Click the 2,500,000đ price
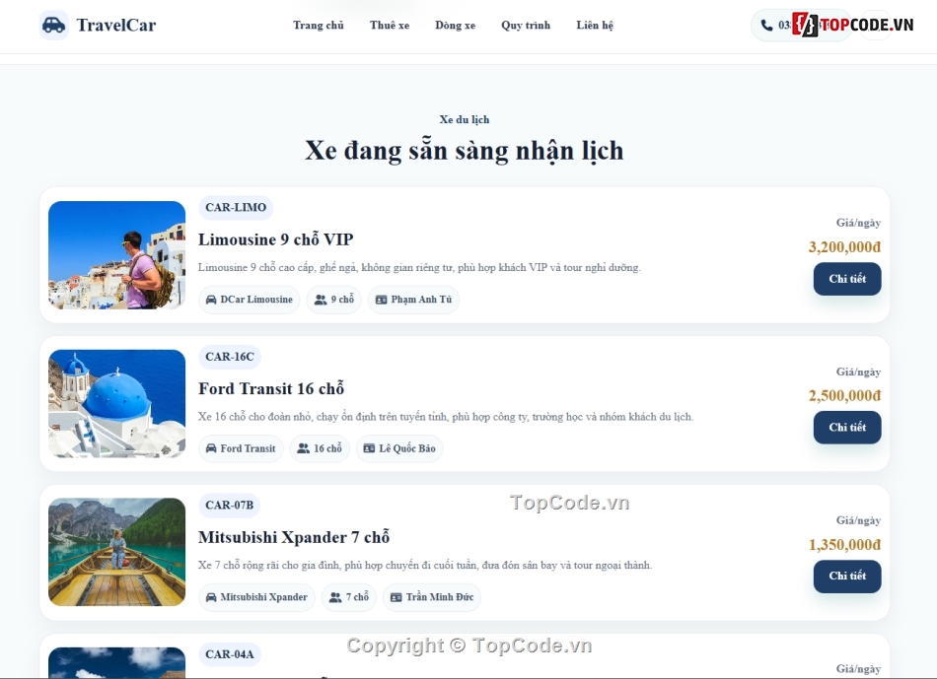 pos(844,396)
